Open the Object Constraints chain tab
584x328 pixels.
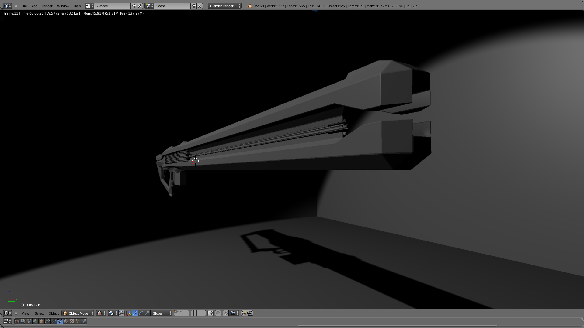click(47, 321)
